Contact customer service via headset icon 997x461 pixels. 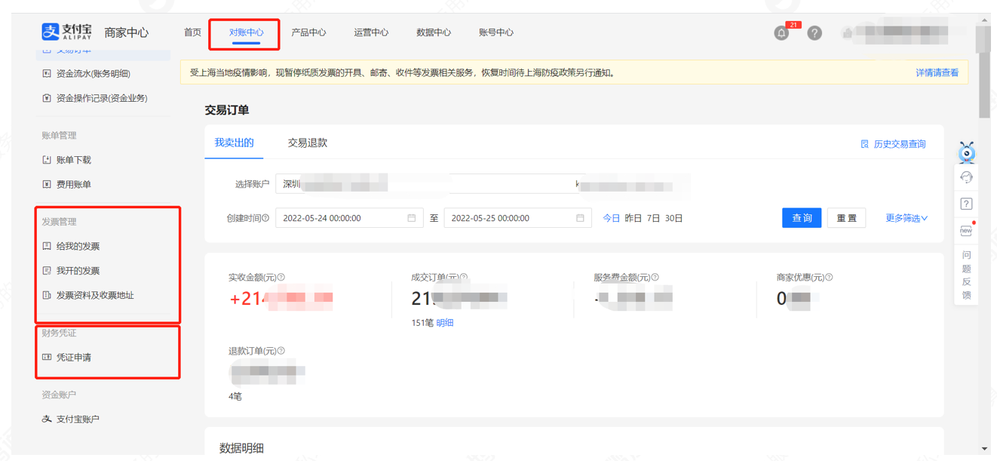[966, 177]
